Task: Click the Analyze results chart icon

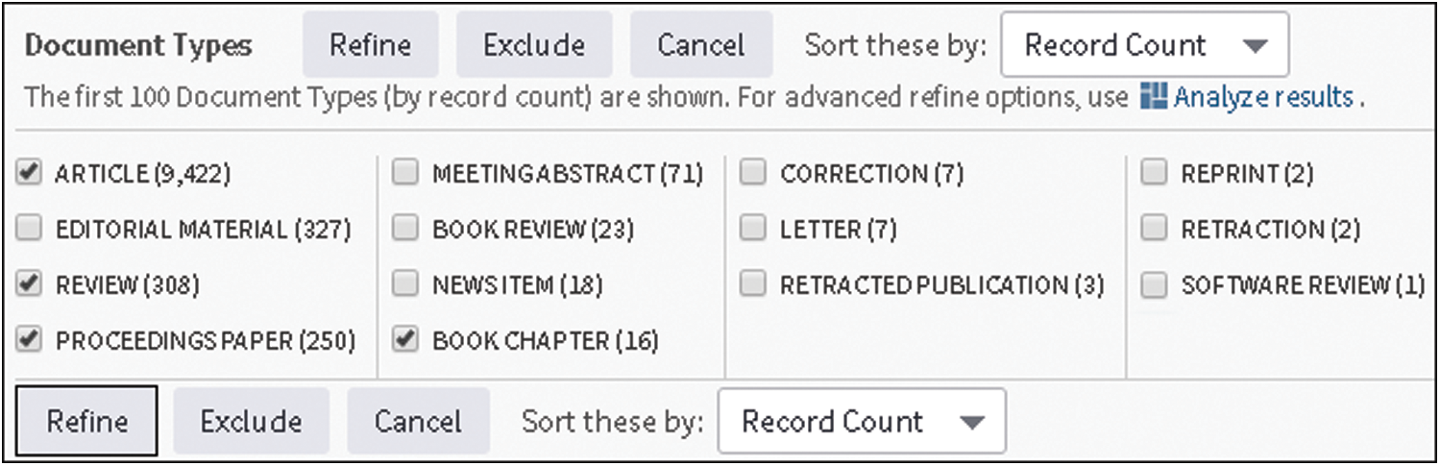Action: tap(1153, 97)
